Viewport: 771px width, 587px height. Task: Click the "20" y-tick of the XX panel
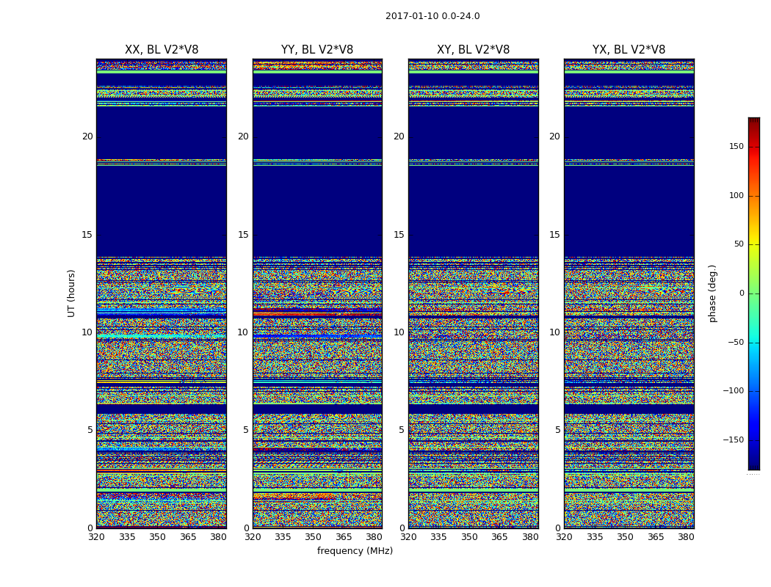click(87, 136)
